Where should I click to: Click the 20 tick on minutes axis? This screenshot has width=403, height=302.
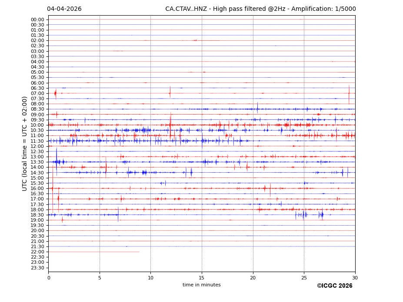click(x=253, y=278)
